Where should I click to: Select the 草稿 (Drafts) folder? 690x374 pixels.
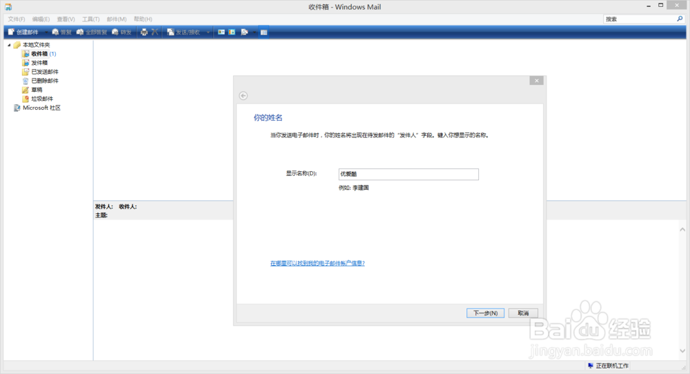[37, 90]
